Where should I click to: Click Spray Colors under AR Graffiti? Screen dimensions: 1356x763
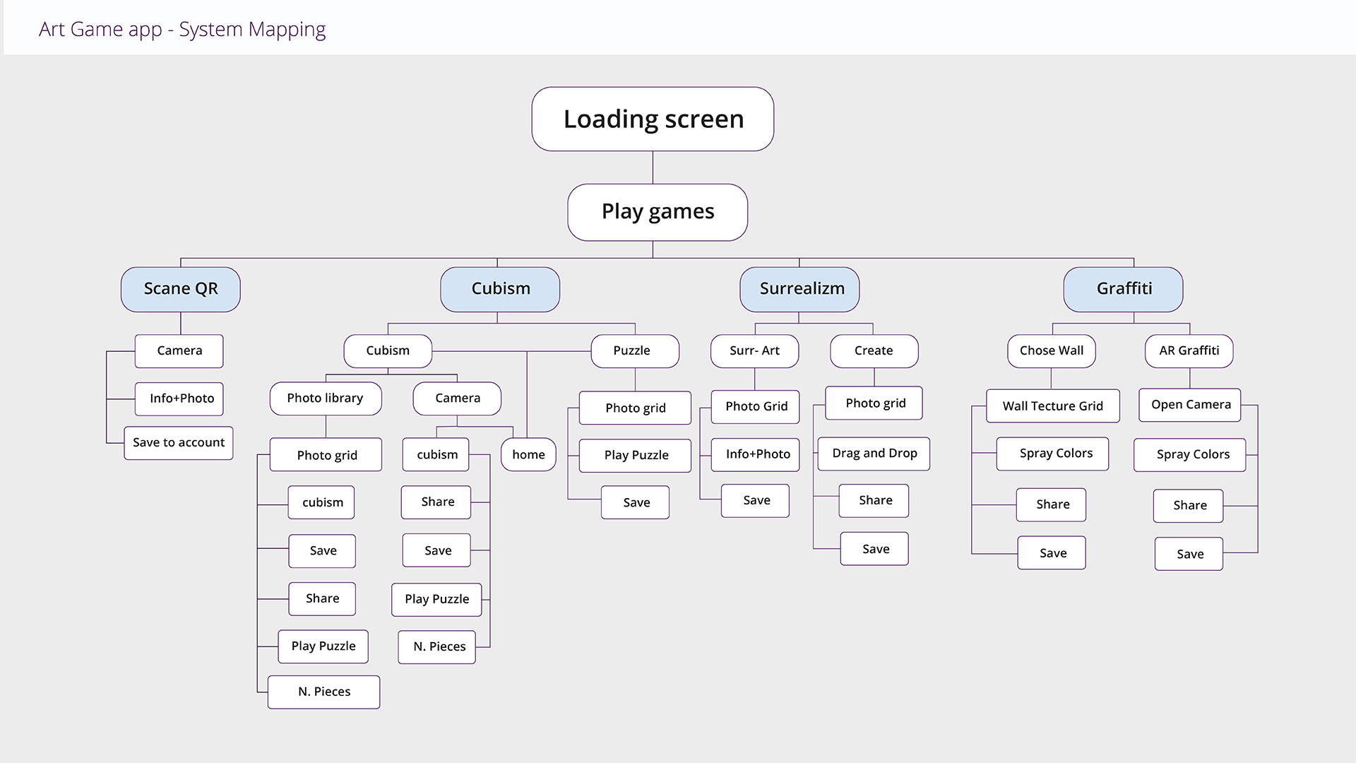point(1190,455)
